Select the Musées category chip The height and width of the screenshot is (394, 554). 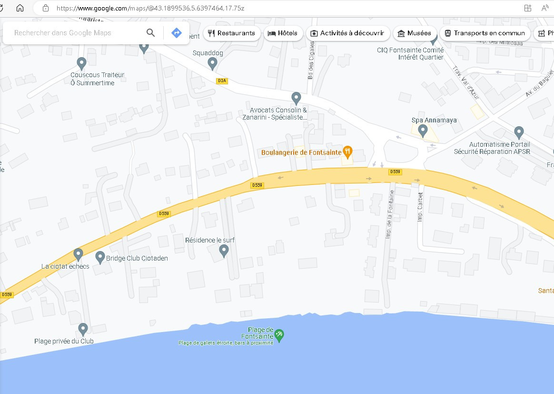coord(415,33)
